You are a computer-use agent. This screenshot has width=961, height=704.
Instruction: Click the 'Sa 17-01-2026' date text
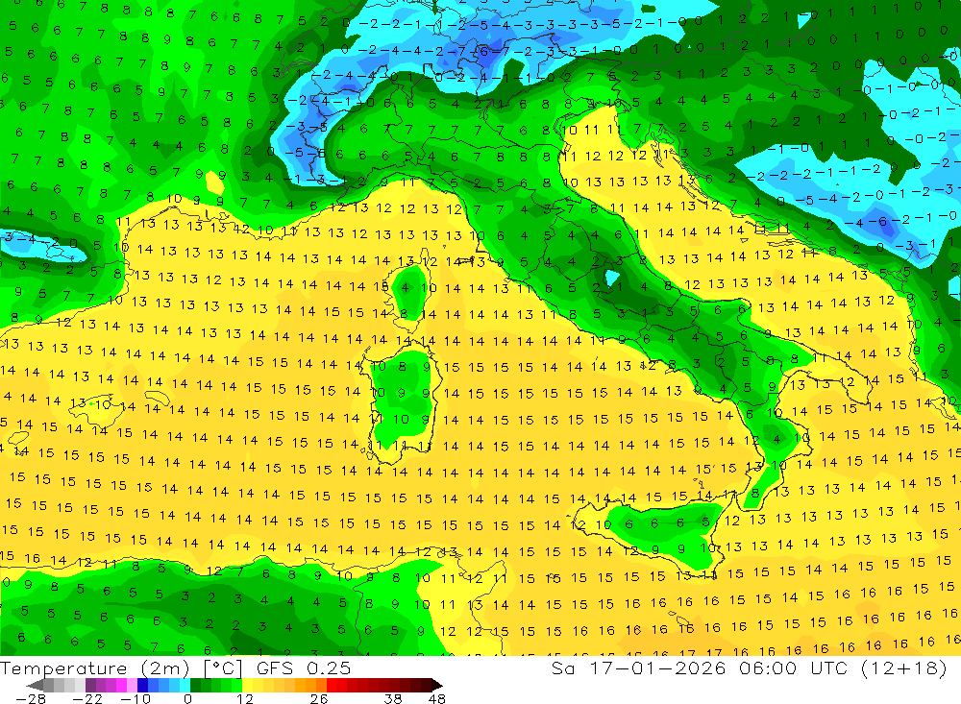(638, 668)
